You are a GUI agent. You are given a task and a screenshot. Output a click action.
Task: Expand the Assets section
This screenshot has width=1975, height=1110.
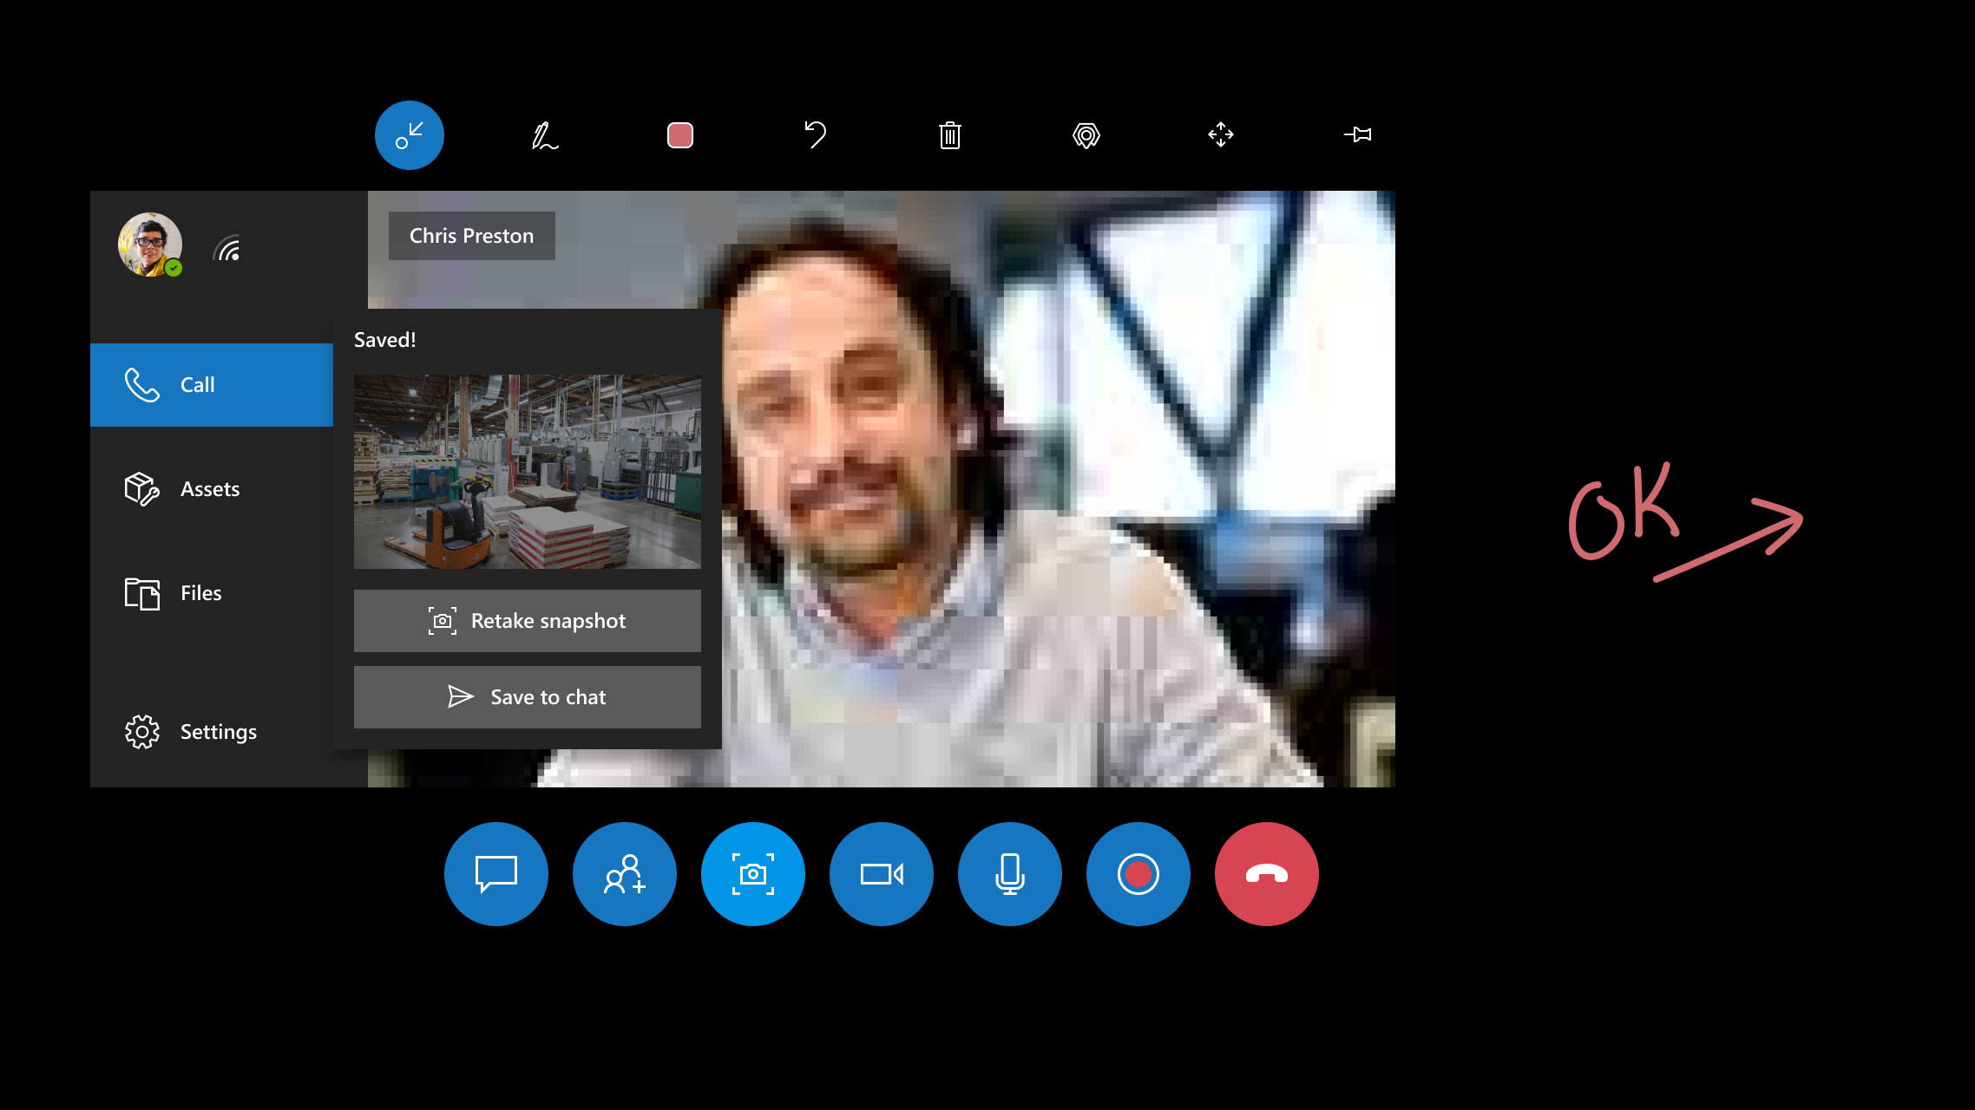[x=210, y=488]
